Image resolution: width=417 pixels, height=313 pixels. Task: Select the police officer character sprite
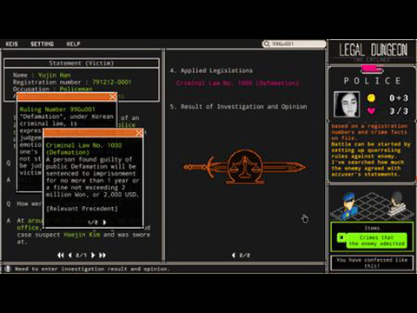click(x=348, y=206)
